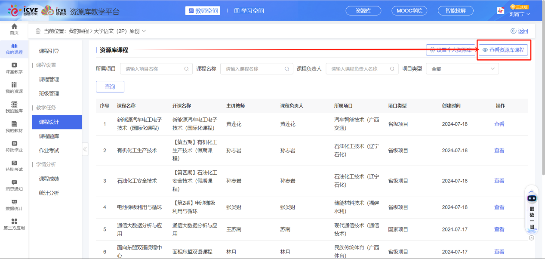Image resolution: width=545 pixels, height=259 pixels.
Task: Click the 创建时间 column header
Action: pyautogui.click(x=451, y=106)
